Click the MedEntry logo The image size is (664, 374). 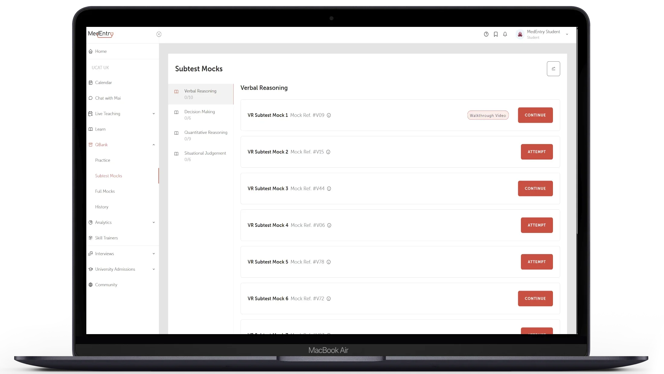(101, 34)
